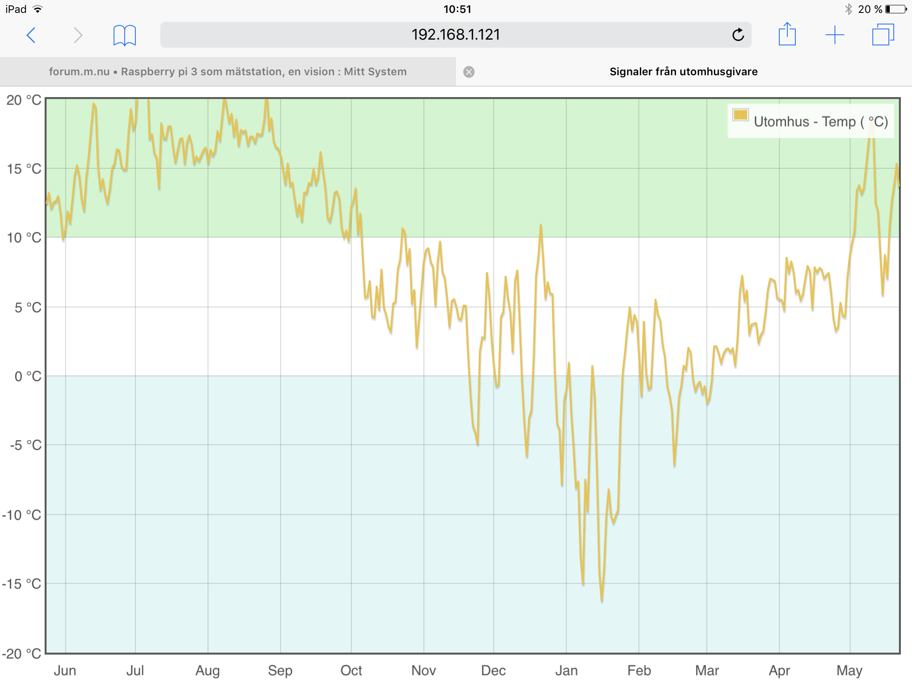
Task: Tap the Safari forward arrow
Action: [78, 35]
